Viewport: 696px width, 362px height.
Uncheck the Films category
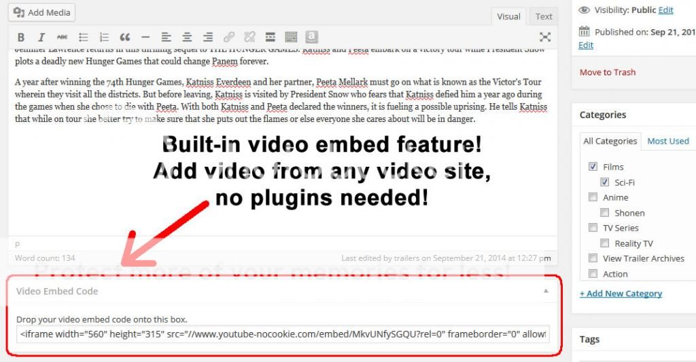tap(593, 166)
